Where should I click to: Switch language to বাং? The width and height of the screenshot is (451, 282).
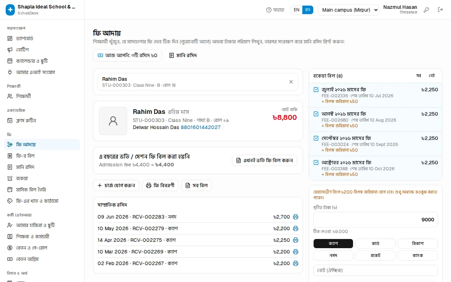click(x=308, y=10)
